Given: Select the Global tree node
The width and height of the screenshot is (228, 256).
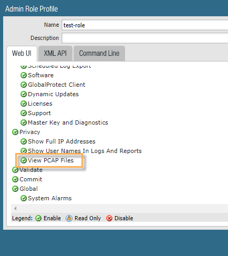Looking at the screenshot, I should [28, 189].
